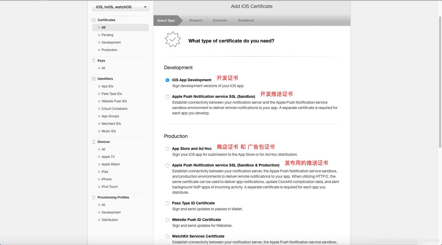Image resolution: width=442 pixels, height=245 pixels.
Task: Click the Devices section icon
Action: [x=94, y=142]
